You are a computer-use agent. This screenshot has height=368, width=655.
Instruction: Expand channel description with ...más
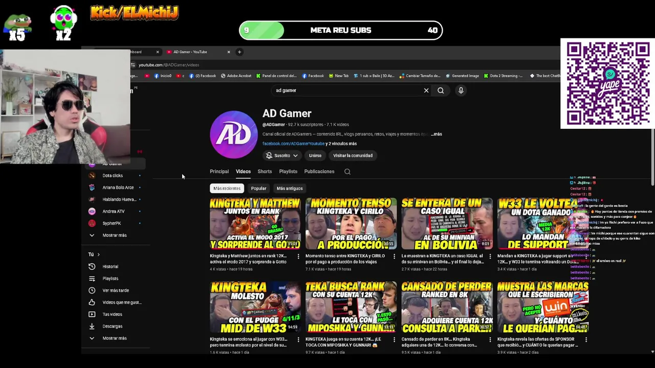pyautogui.click(x=436, y=134)
